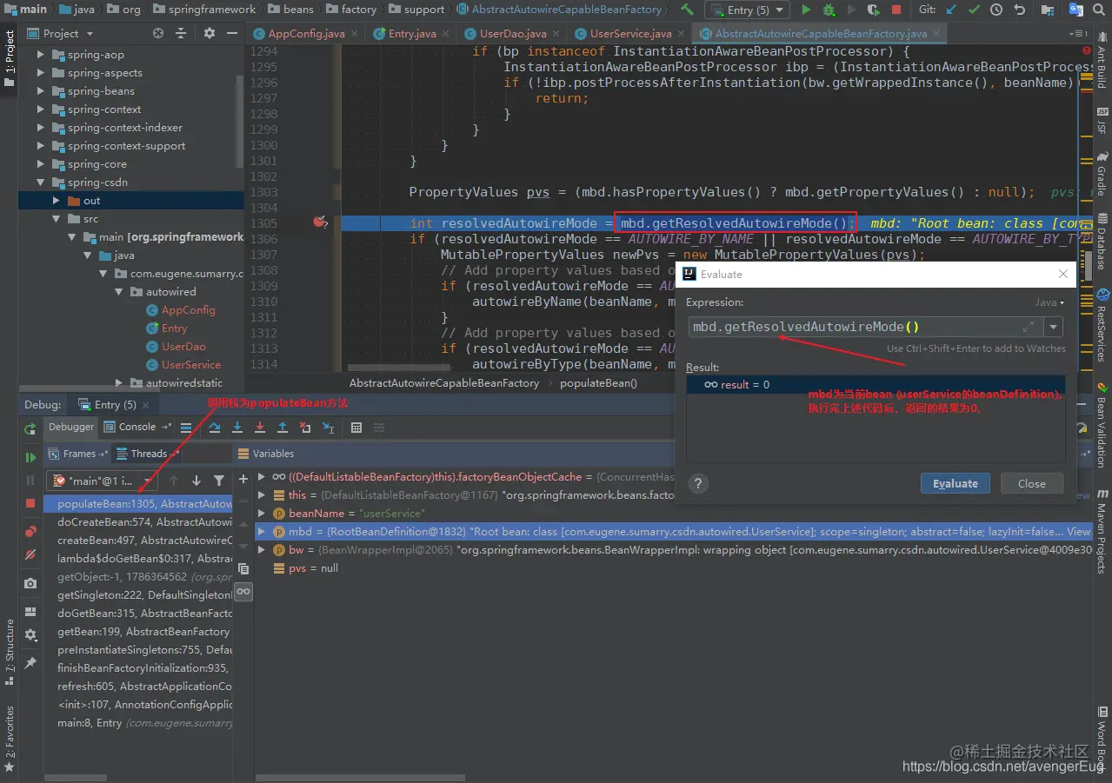Viewport: 1112px width, 783px height.
Task: Click the Step Out icon
Action: coord(283,428)
